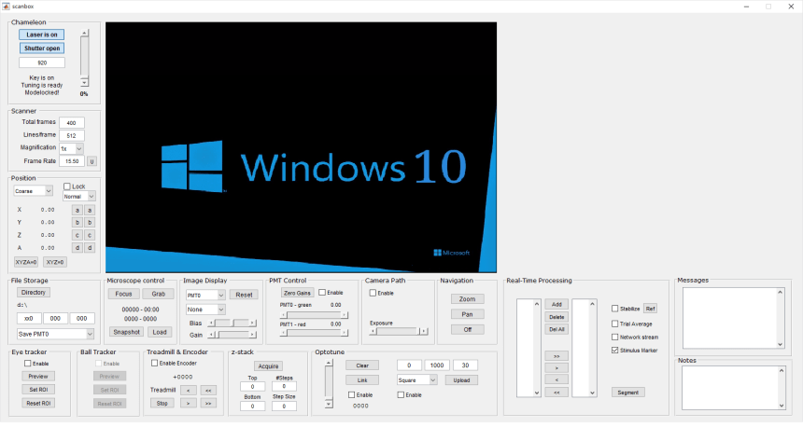The width and height of the screenshot is (803, 441).
Task: Click the laser wavelength field showing 920
Action: (x=42, y=62)
